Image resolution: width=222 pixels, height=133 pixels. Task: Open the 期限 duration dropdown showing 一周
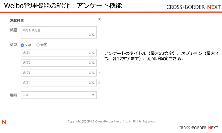[59, 95]
